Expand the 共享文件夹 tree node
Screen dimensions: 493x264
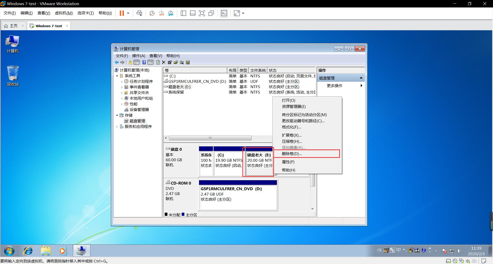(122, 93)
